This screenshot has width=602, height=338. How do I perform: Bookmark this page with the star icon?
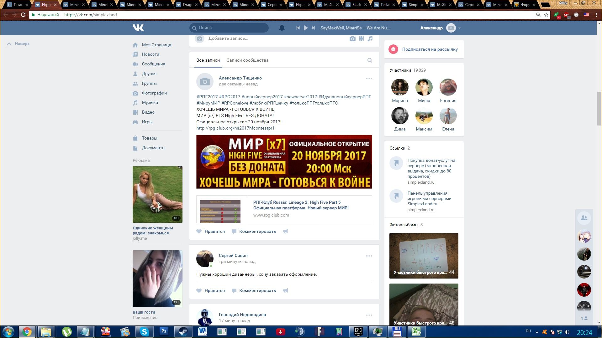point(546,15)
